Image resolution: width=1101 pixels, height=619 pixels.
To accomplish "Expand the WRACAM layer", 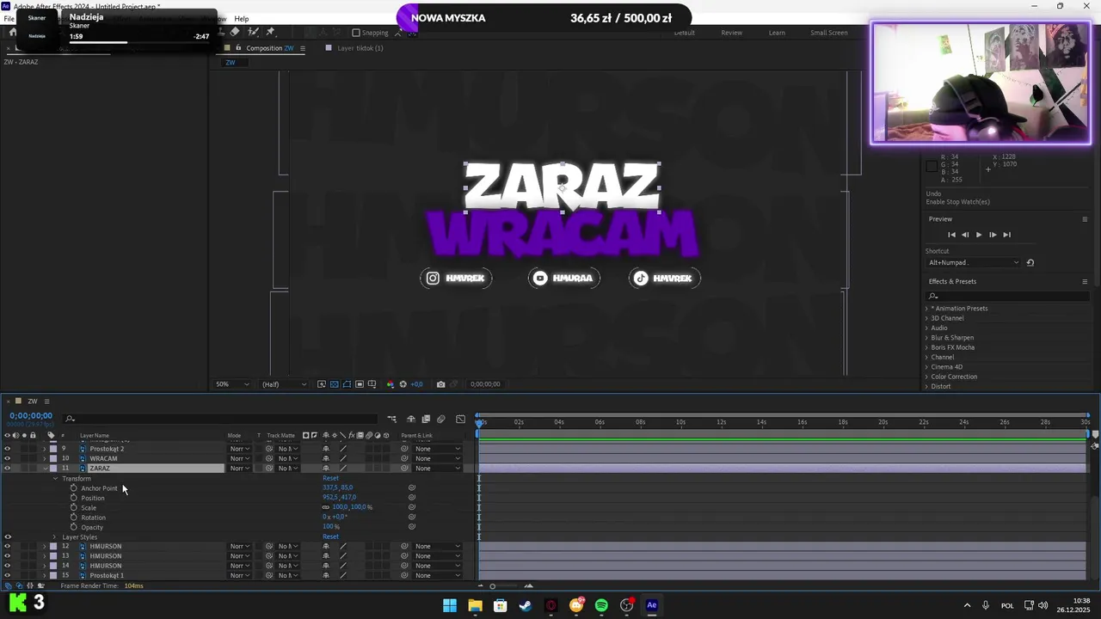I will tap(45, 458).
